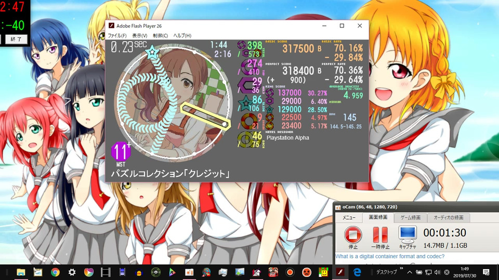Pause the oCam recording with 一時停止

380,238
